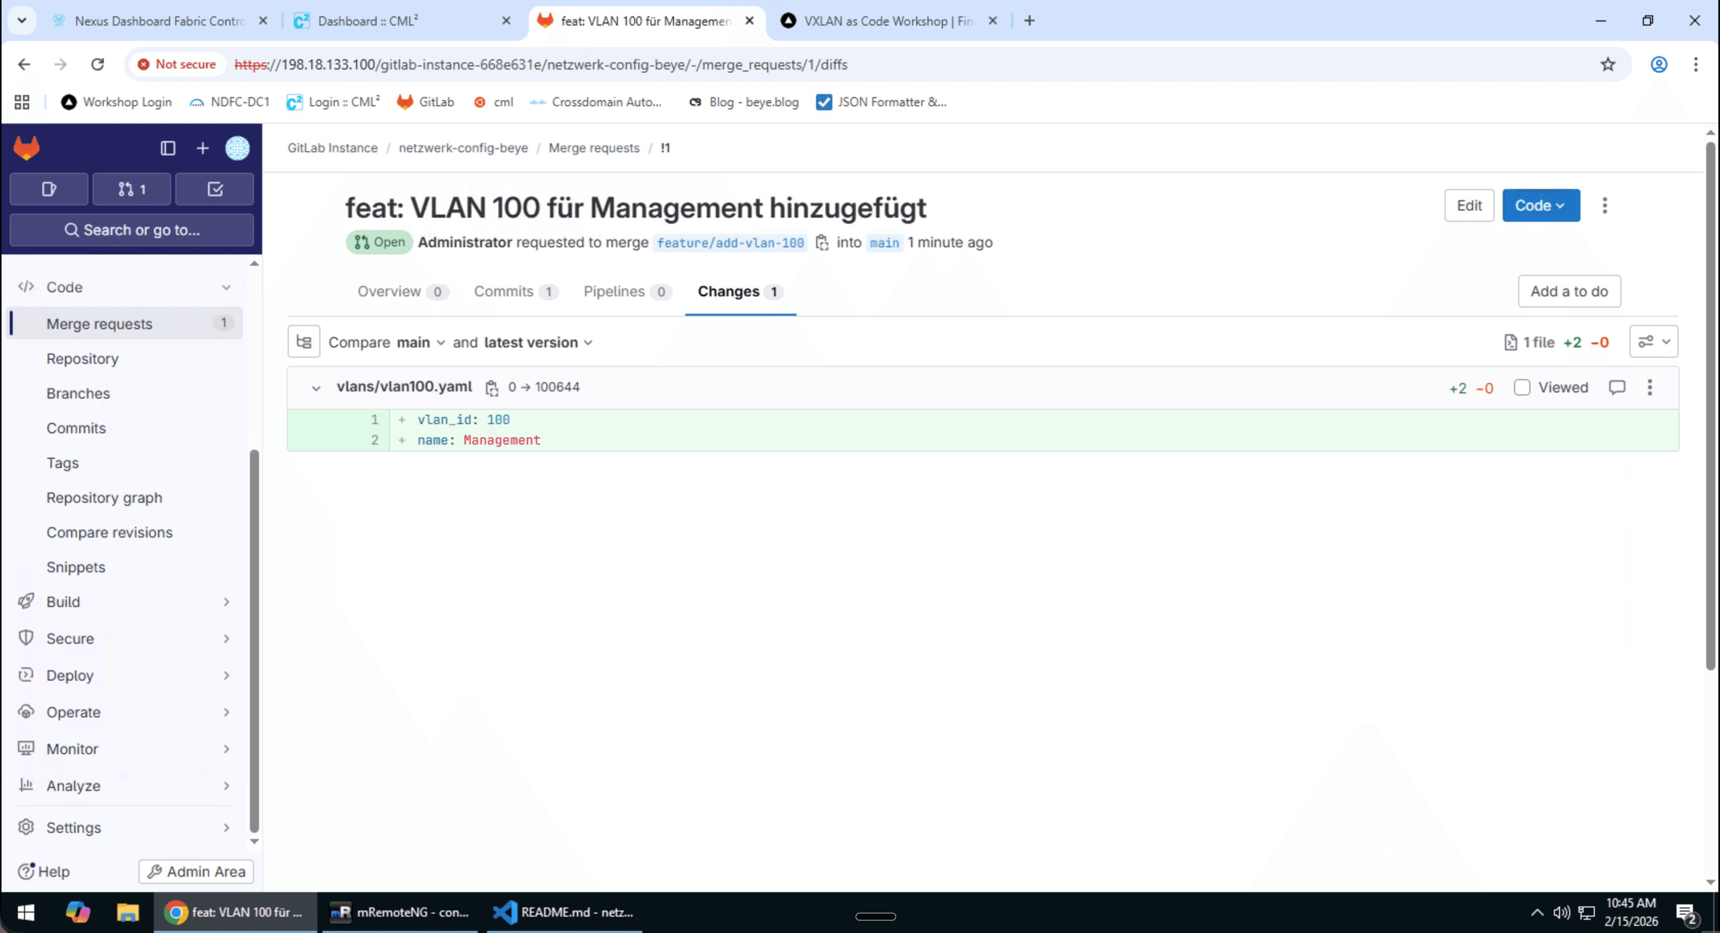Click the Add a to do button
This screenshot has width=1720, height=933.
(x=1570, y=291)
